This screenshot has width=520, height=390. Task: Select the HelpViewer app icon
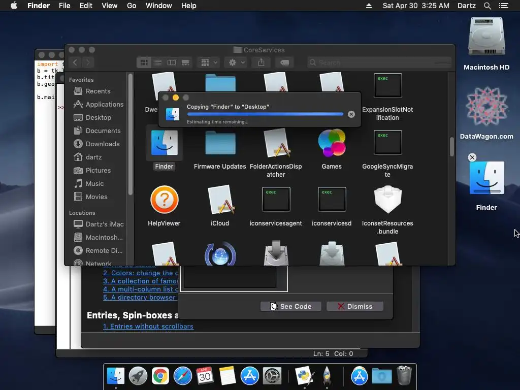[164, 200]
